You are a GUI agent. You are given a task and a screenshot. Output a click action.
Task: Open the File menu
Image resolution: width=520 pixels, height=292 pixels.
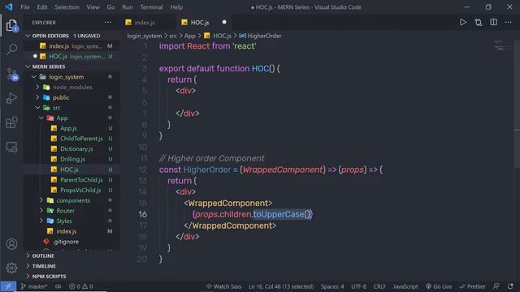(x=25, y=7)
